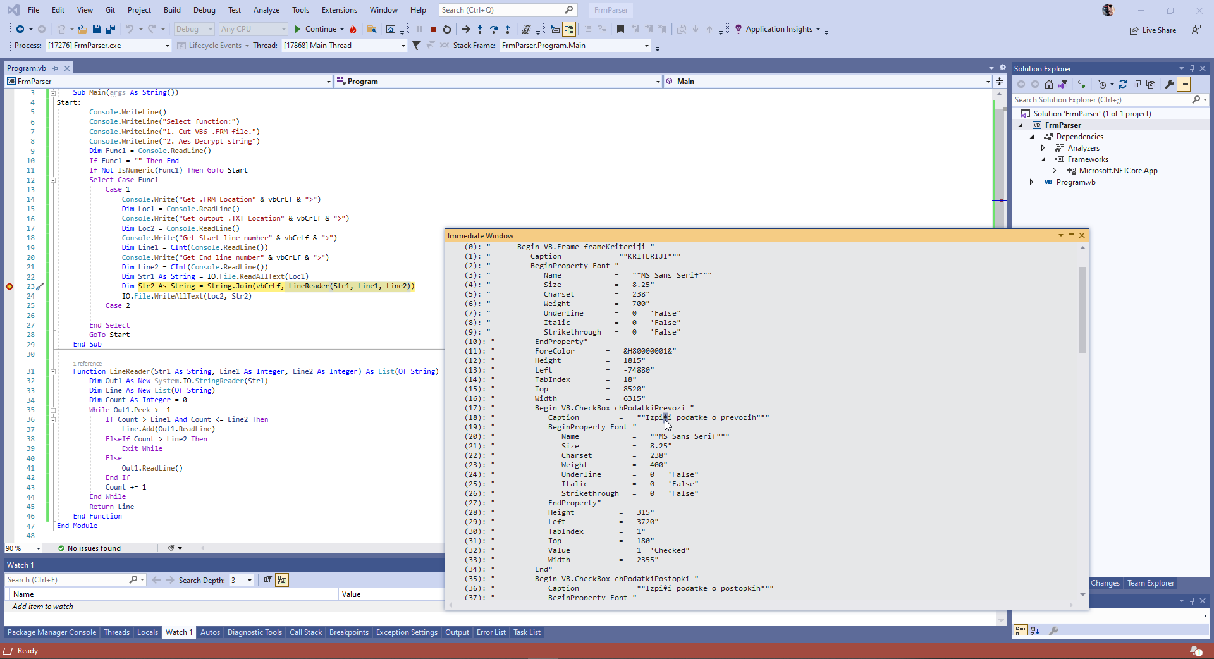Open the Debug menu
The width and height of the screenshot is (1214, 659).
click(x=204, y=10)
